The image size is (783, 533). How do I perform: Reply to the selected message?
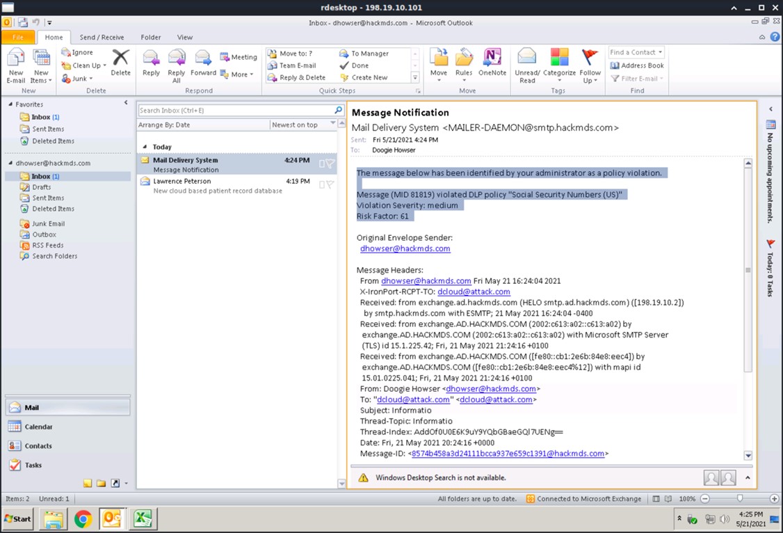151,63
